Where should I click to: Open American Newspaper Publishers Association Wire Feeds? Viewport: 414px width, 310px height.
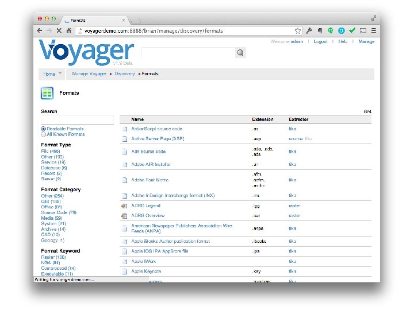[182, 228]
